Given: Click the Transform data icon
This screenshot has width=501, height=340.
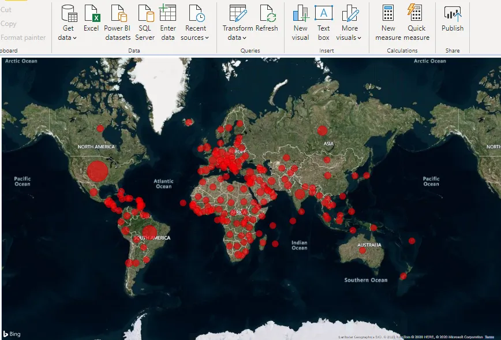Looking at the screenshot, I should pyautogui.click(x=238, y=13).
